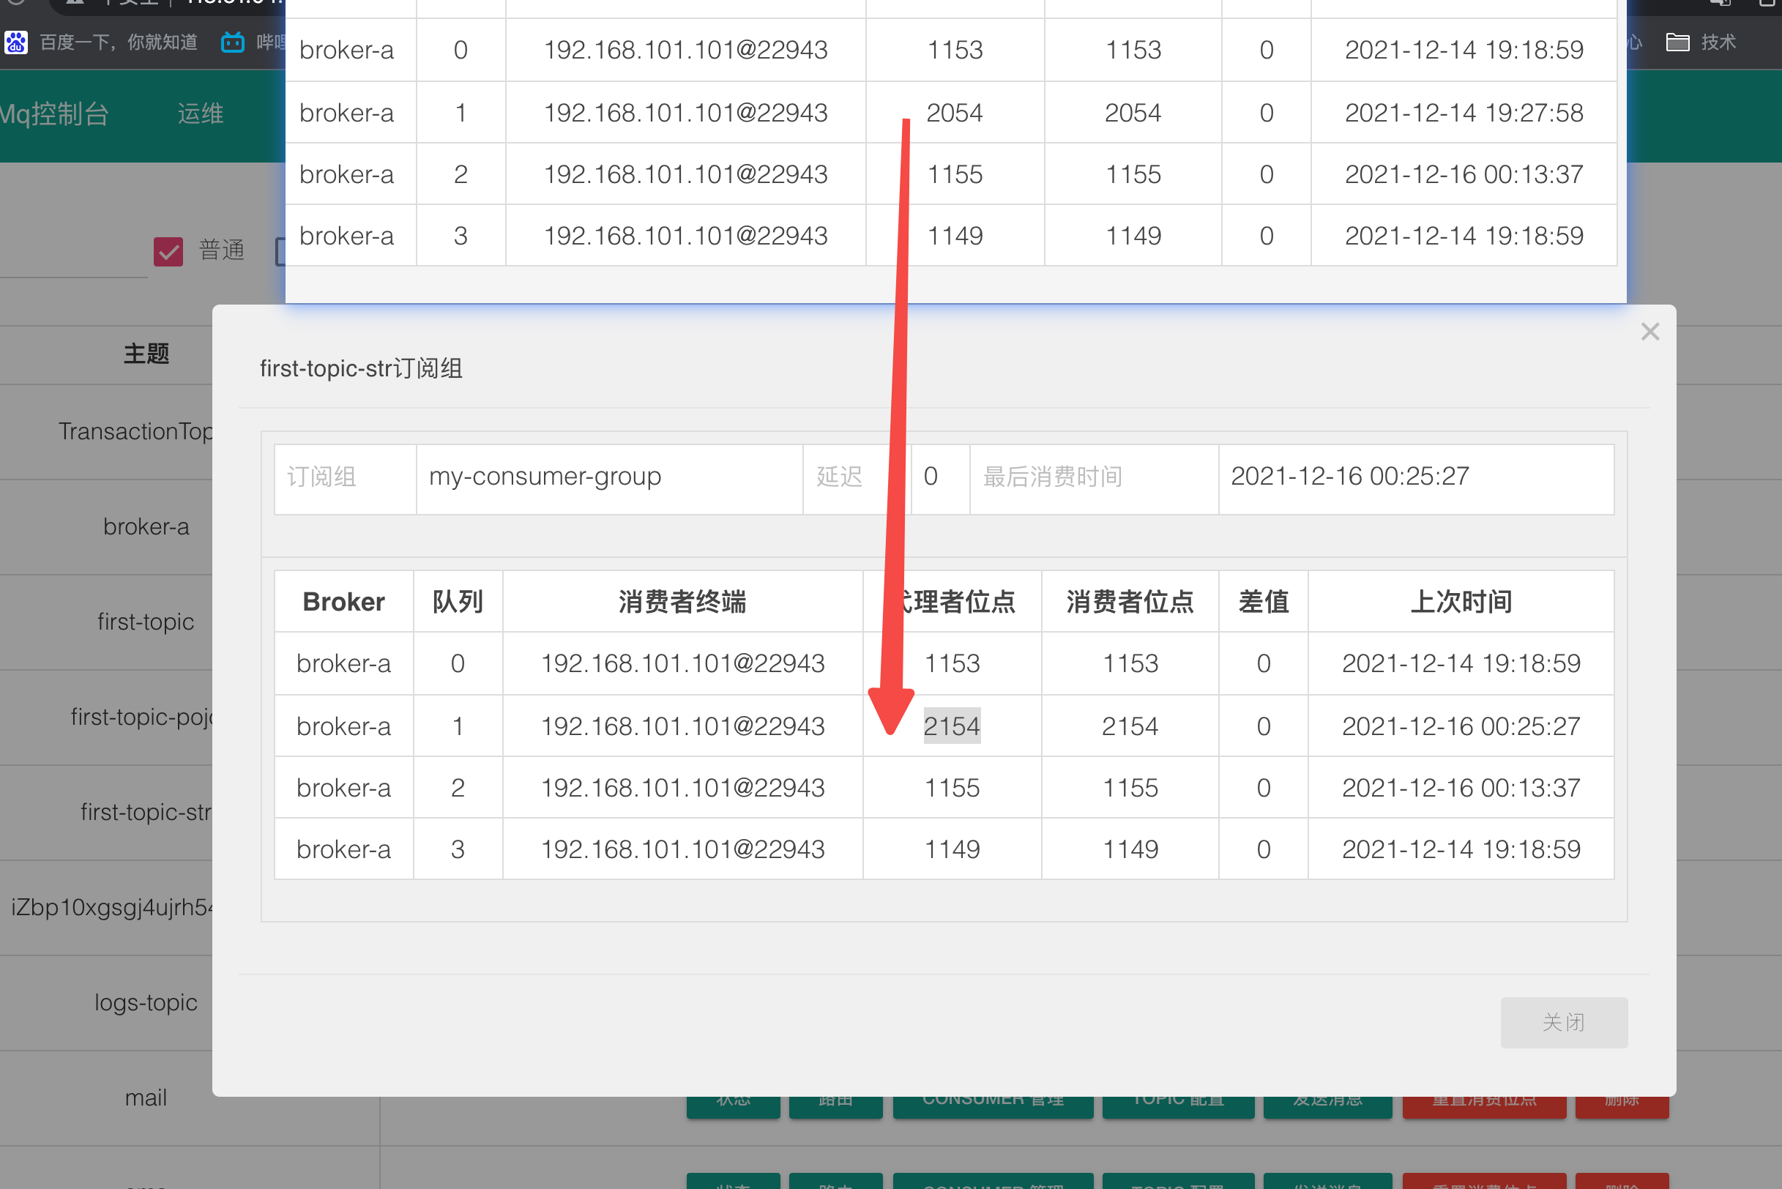Click the Broker column header in dialog
This screenshot has width=1782, height=1189.
point(343,601)
